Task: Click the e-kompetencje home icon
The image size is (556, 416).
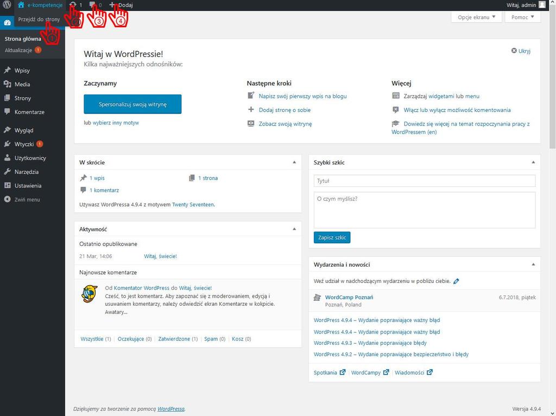Action: 21,5
